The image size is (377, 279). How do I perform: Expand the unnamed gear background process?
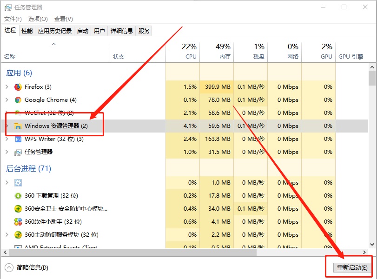click(x=7, y=183)
